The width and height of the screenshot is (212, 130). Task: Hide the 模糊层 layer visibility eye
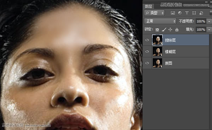tap(147, 51)
